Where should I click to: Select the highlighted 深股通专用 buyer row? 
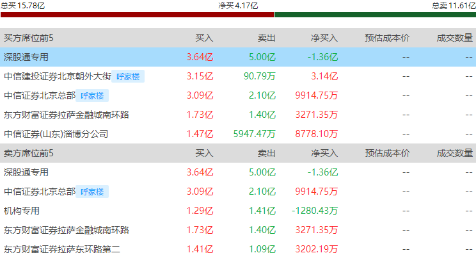point(238,57)
